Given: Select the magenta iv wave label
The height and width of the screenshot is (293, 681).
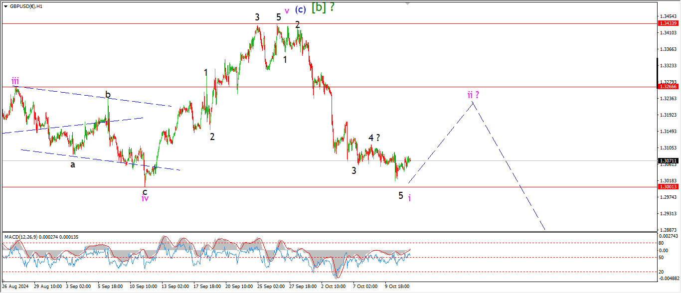Looking at the screenshot, I should point(145,198).
